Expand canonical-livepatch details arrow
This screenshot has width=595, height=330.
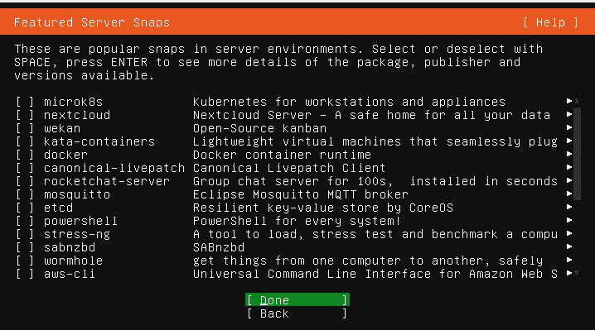click(569, 167)
